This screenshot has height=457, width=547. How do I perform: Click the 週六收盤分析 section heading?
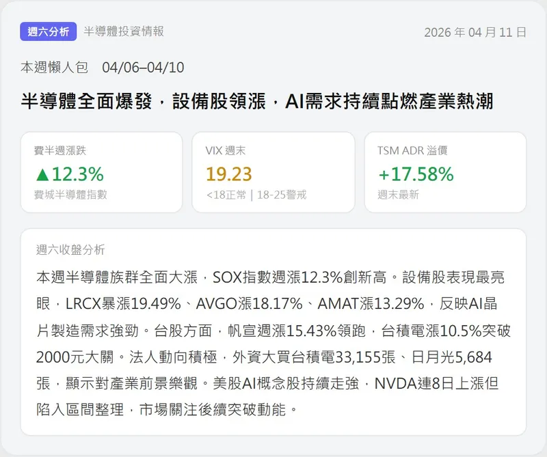(x=70, y=249)
